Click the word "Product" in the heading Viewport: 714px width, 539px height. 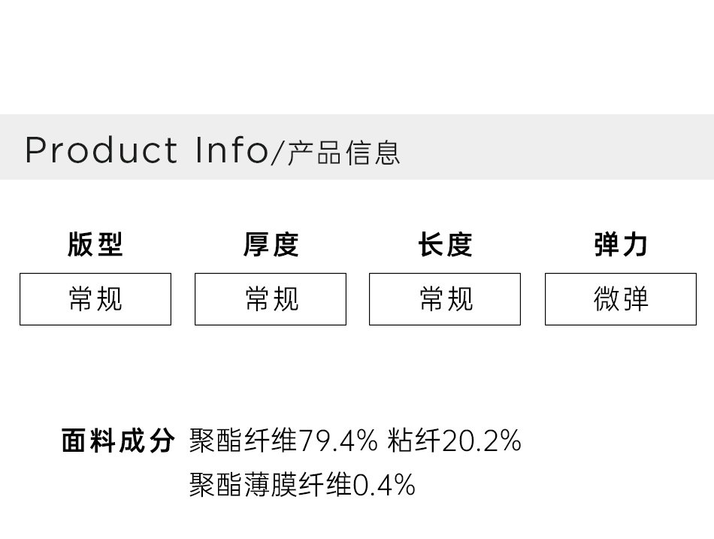101,150
